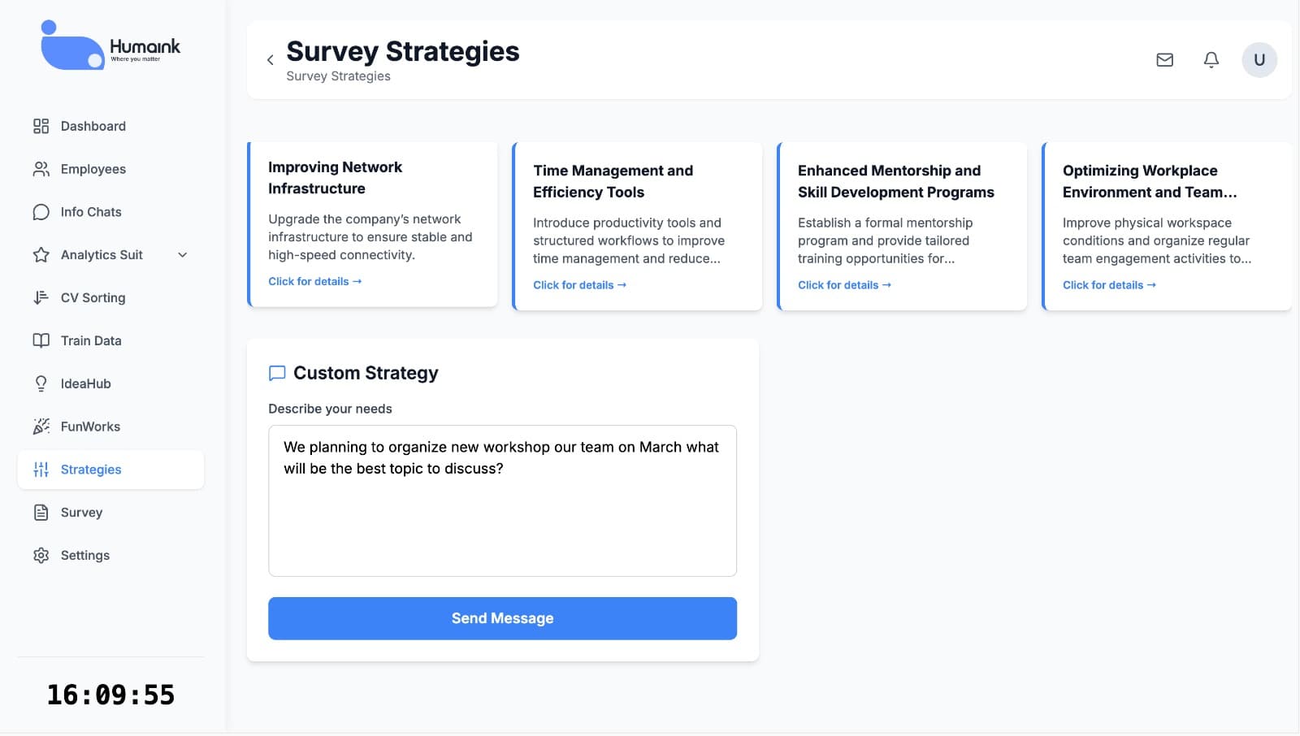Click the Settings gear icon

pyautogui.click(x=41, y=556)
